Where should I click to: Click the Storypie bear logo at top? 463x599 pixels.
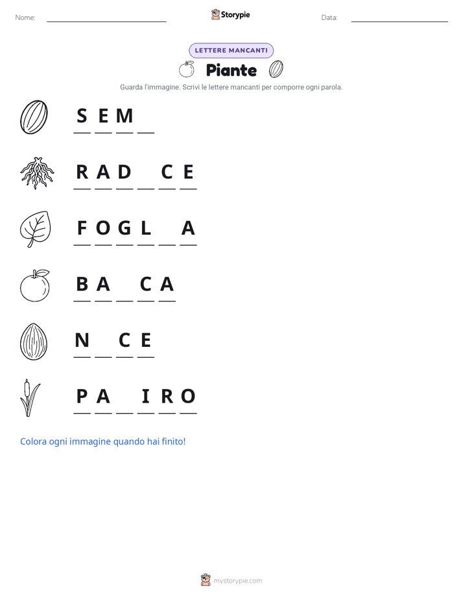point(215,14)
